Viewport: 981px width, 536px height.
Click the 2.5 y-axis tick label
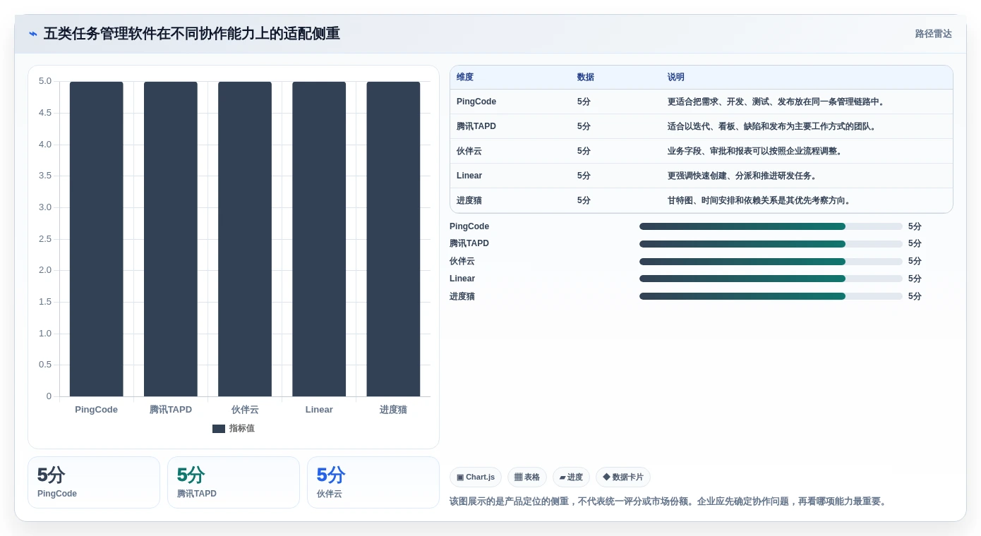[x=45, y=238]
